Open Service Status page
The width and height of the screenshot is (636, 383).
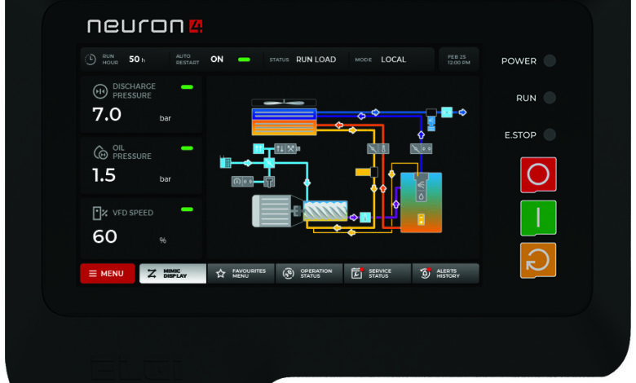point(377,274)
